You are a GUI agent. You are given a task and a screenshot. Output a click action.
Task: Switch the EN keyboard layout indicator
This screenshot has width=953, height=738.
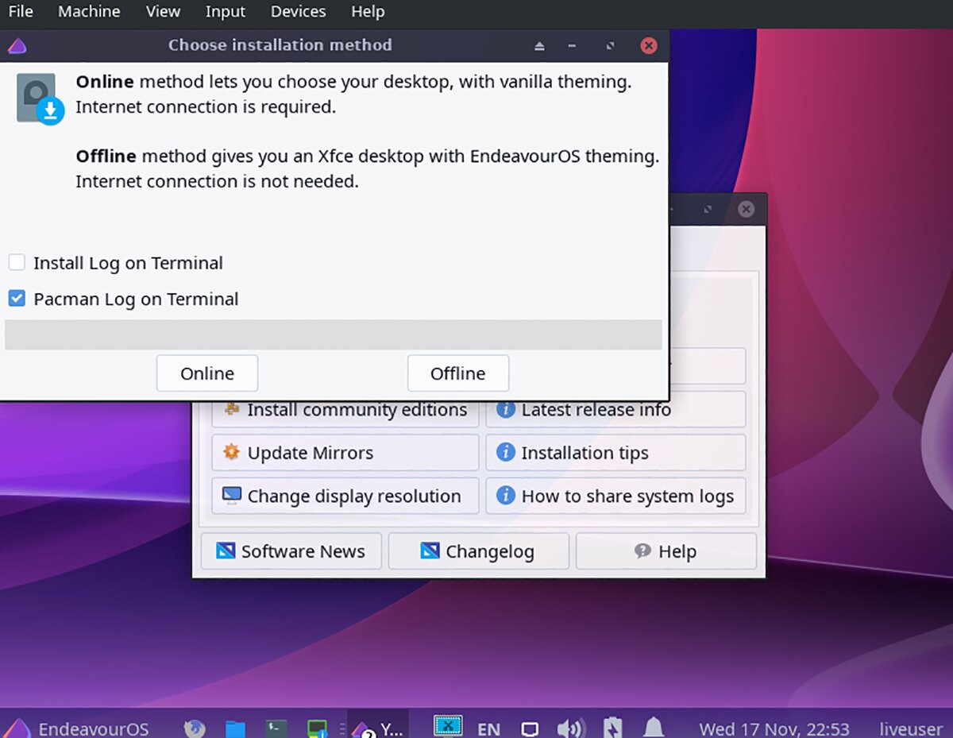(488, 728)
